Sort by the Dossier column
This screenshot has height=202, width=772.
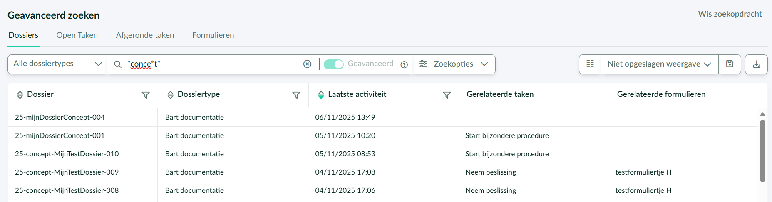(20, 95)
